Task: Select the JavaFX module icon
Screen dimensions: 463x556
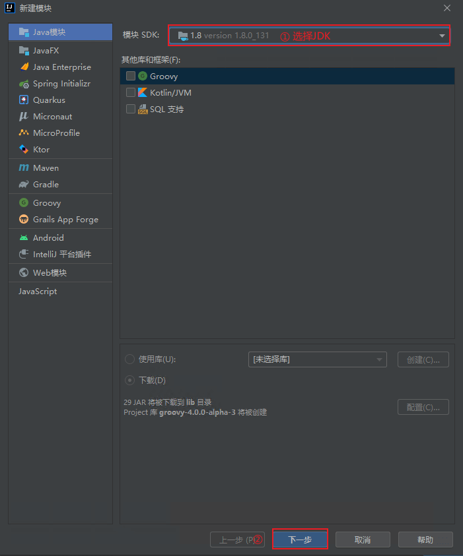Action: (24, 50)
